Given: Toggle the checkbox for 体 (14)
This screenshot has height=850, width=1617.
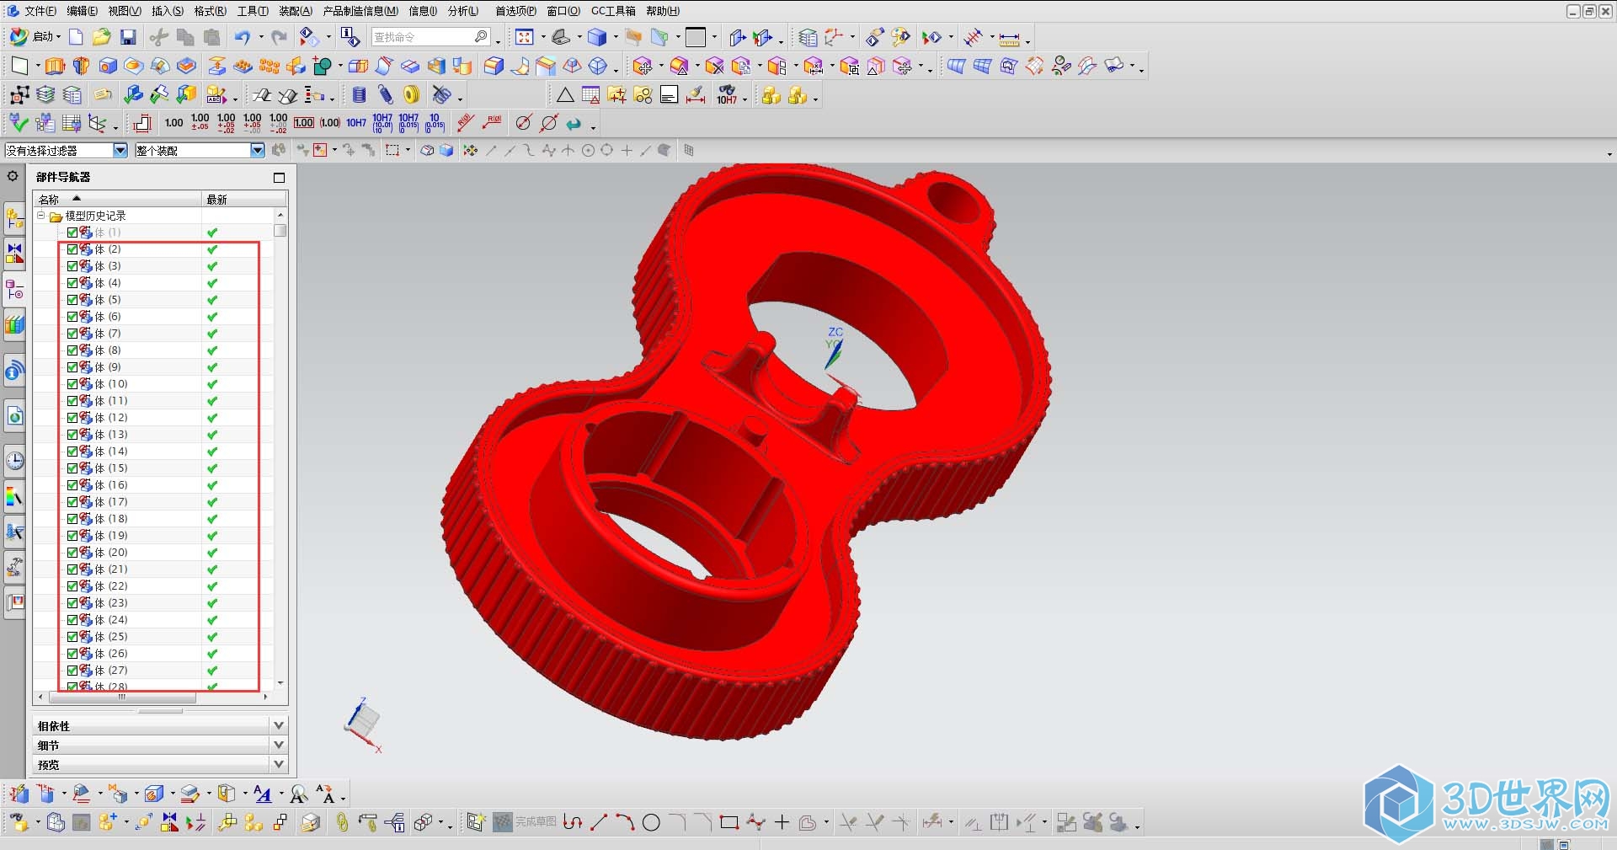Looking at the screenshot, I should pos(72,452).
